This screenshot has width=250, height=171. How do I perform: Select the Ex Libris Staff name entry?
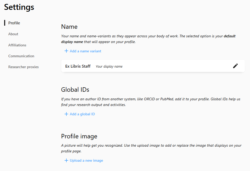click(78, 66)
